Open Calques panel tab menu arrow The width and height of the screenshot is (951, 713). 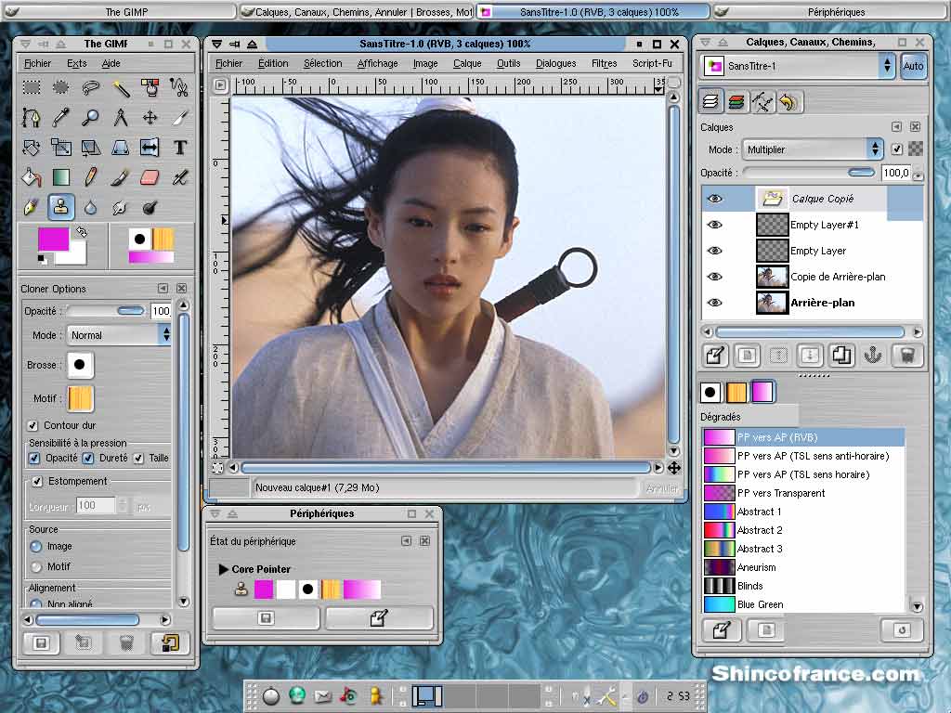pos(896,126)
